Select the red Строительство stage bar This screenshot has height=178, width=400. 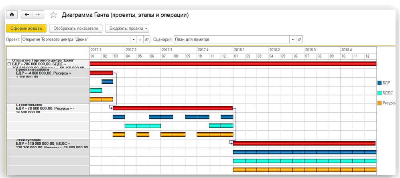173,108
